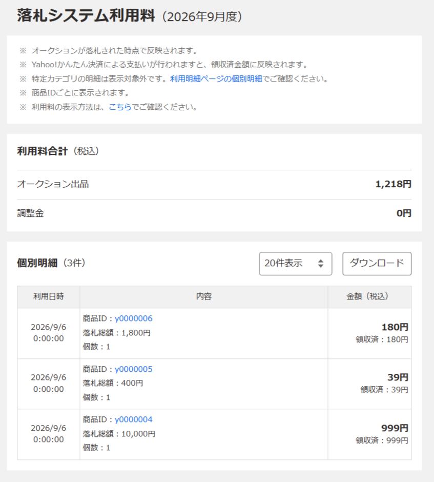Screen dimensions: 434x482
Task: Select the 1,218円 auction listing total
Action: pos(393,184)
